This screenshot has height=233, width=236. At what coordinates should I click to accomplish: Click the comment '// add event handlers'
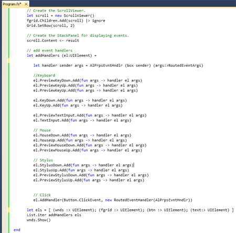coord(50,50)
